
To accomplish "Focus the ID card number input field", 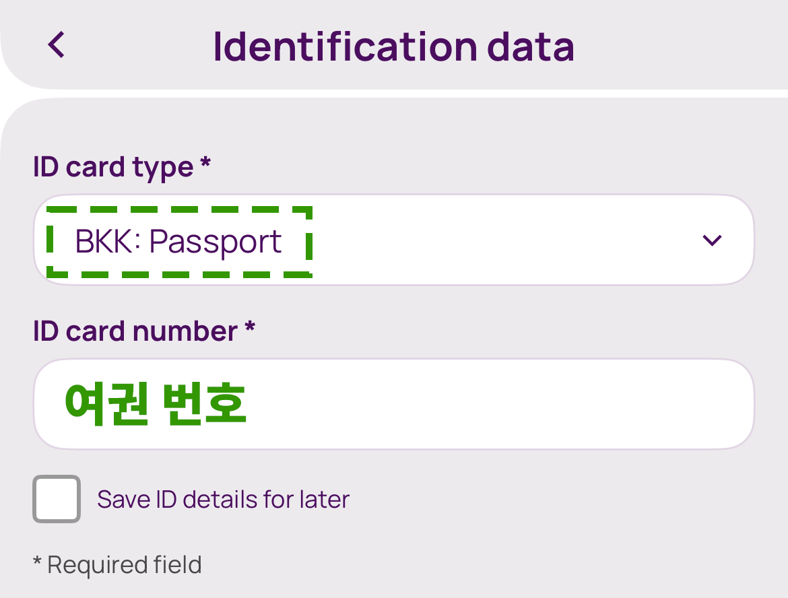I will (393, 404).
